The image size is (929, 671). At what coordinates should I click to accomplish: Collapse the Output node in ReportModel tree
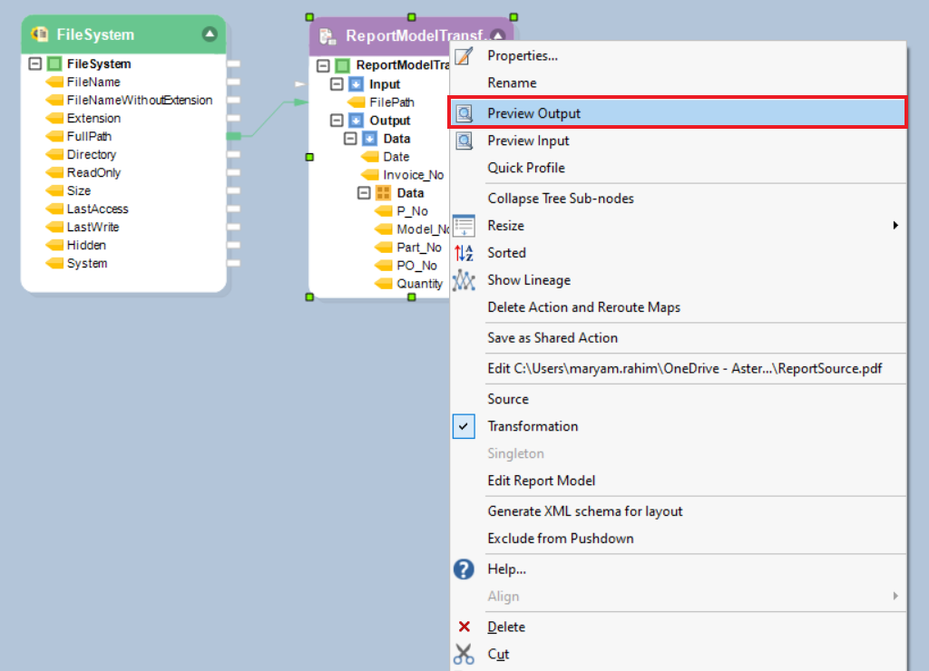(337, 121)
